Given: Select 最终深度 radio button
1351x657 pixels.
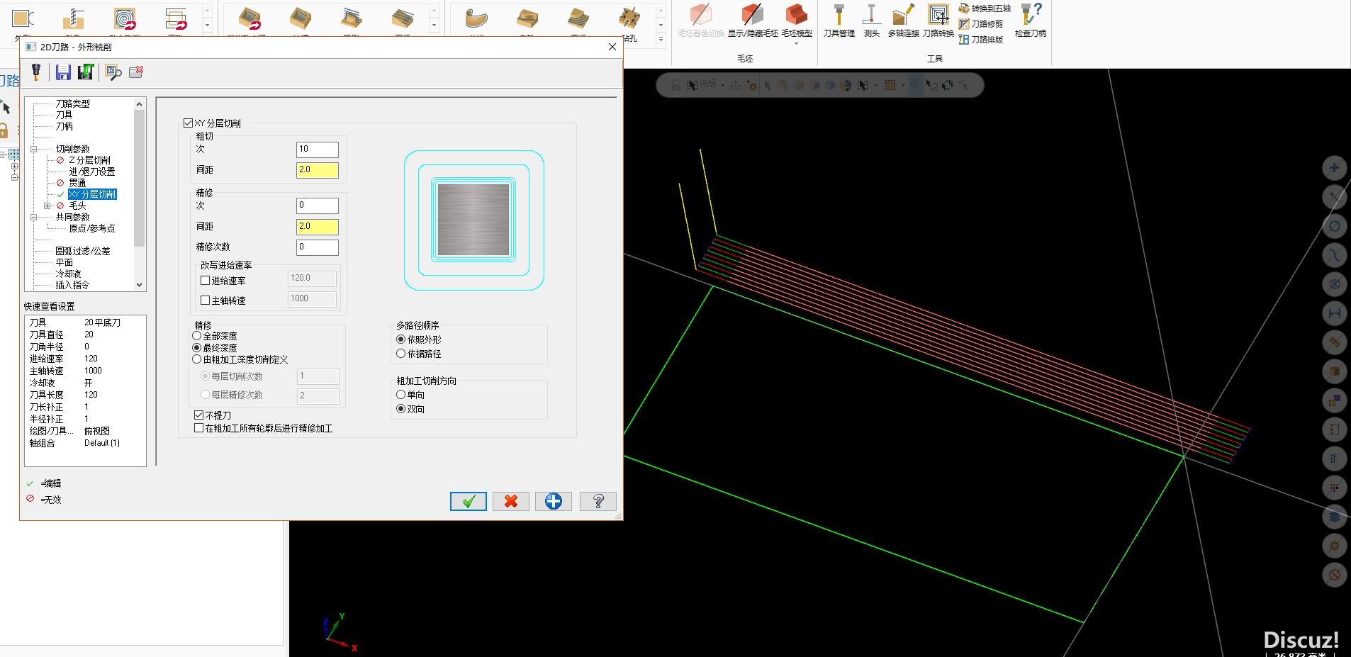Looking at the screenshot, I should pyautogui.click(x=197, y=348).
